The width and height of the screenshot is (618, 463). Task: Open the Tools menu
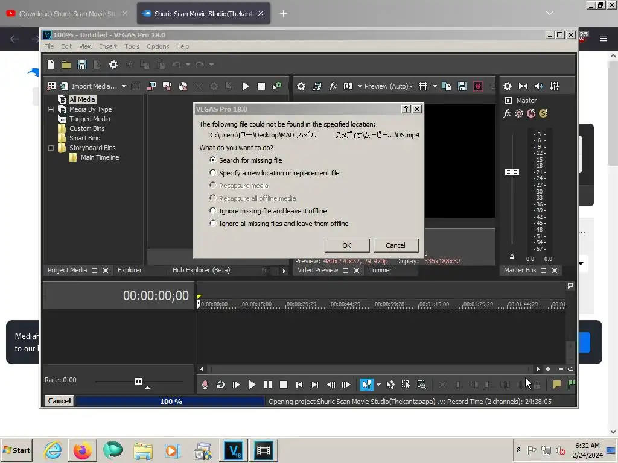(x=132, y=46)
